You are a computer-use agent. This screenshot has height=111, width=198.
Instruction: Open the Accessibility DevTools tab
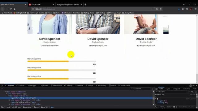101,86
